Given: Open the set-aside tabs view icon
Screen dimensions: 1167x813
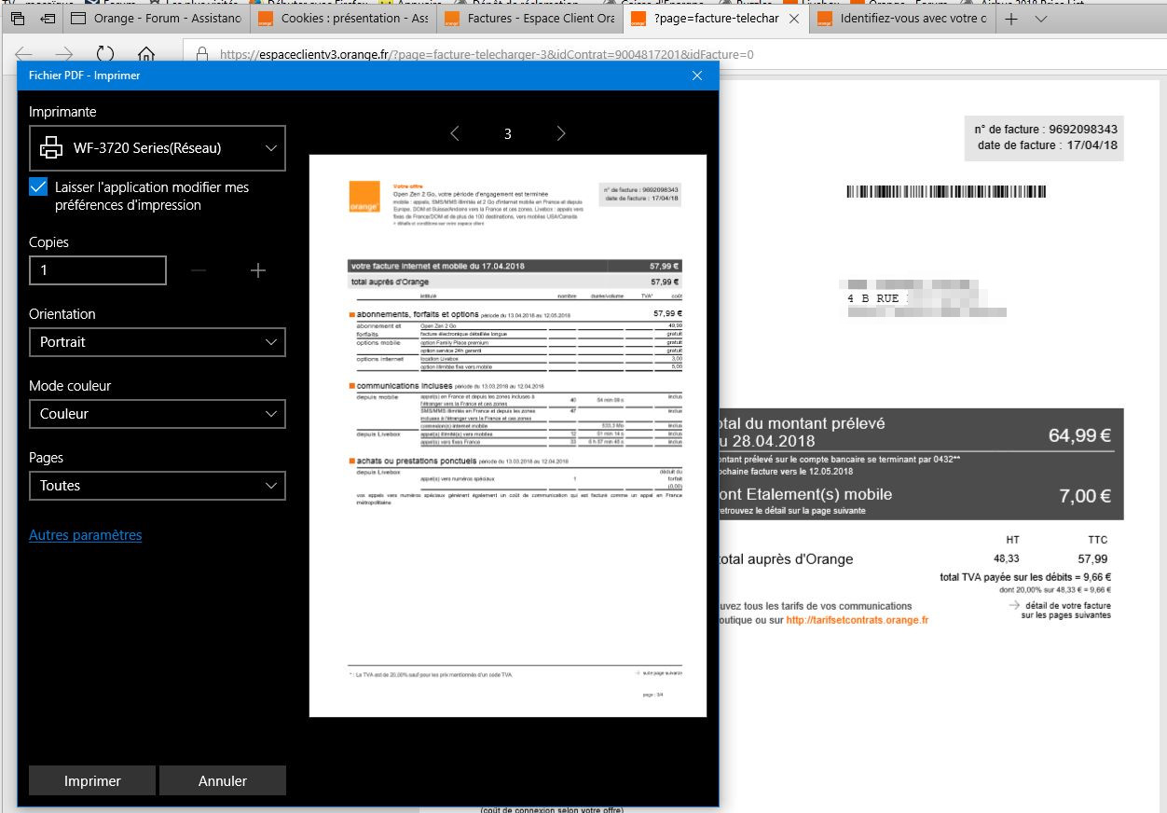Looking at the screenshot, I should [x=19, y=19].
